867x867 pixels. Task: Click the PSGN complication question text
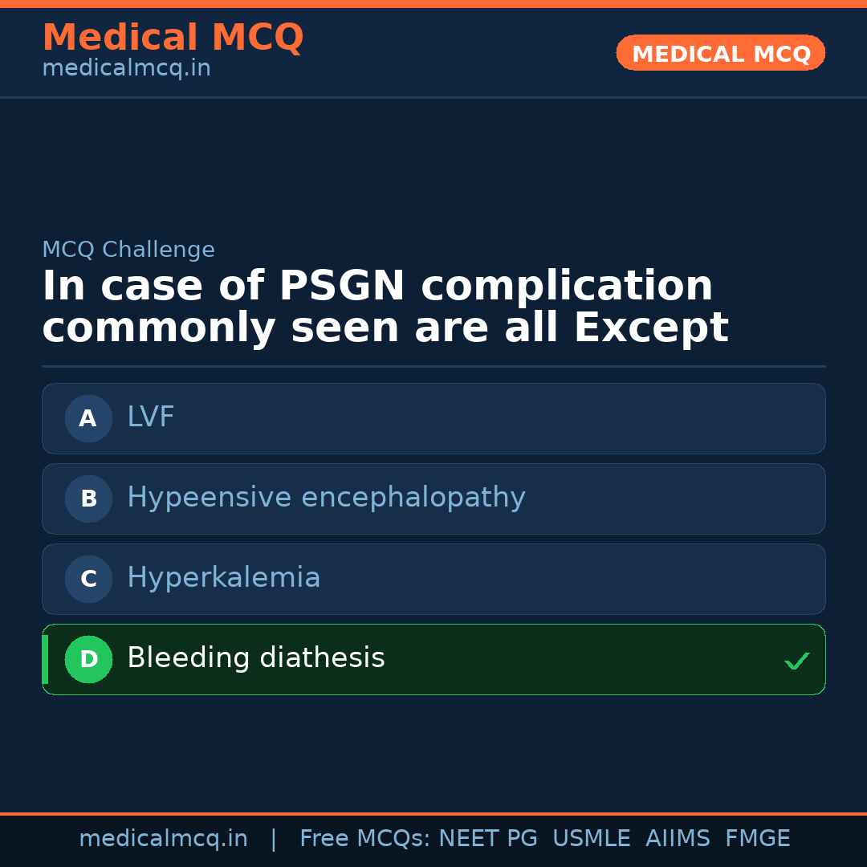coord(385,307)
